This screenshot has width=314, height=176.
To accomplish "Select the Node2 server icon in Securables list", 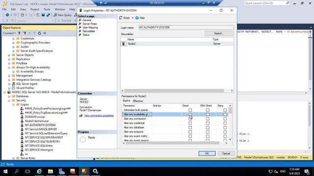I will (x=123, y=44).
